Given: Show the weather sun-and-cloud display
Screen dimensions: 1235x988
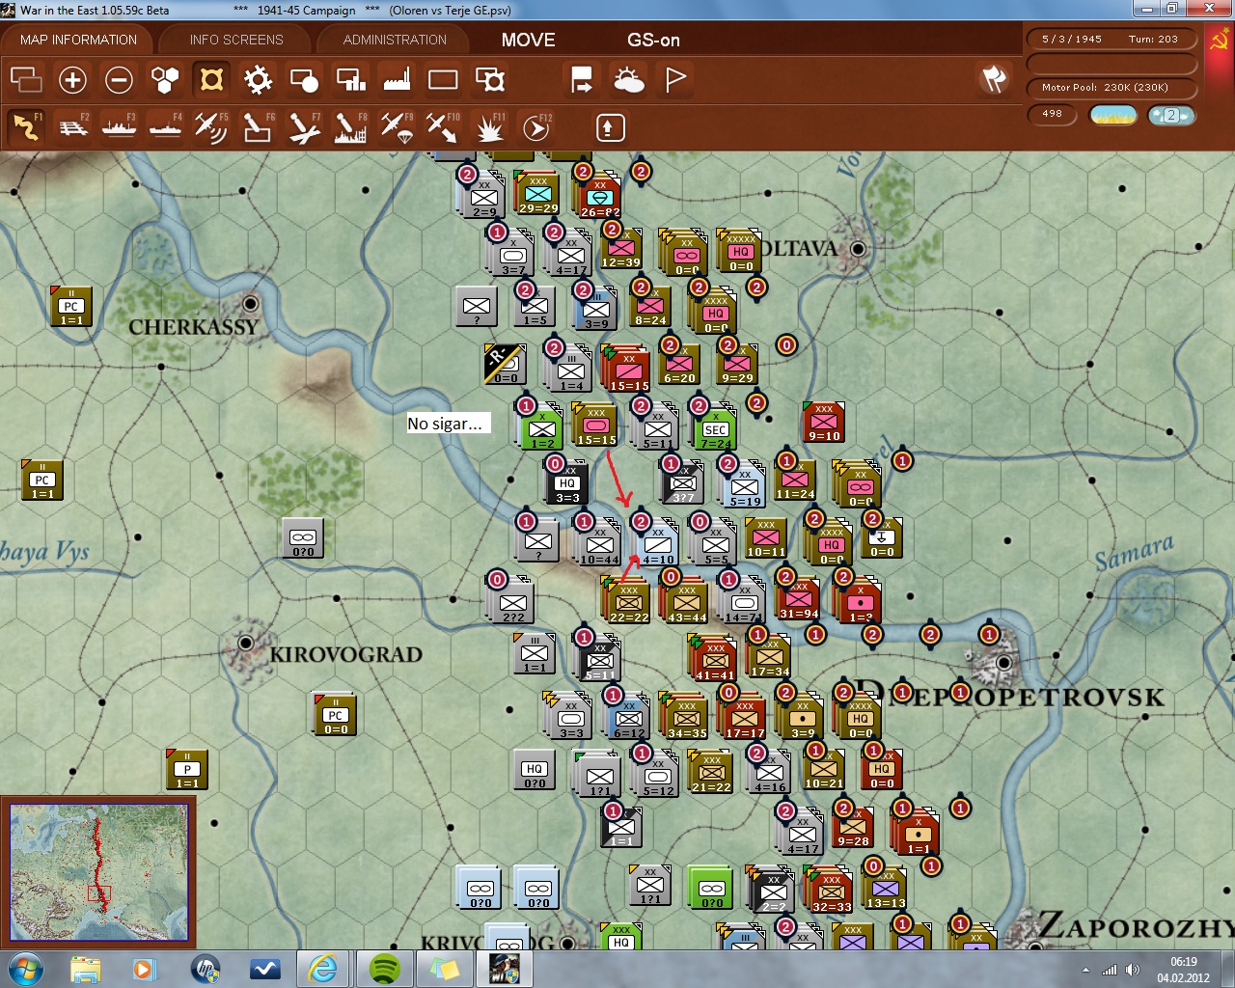Looking at the screenshot, I should [x=629, y=79].
